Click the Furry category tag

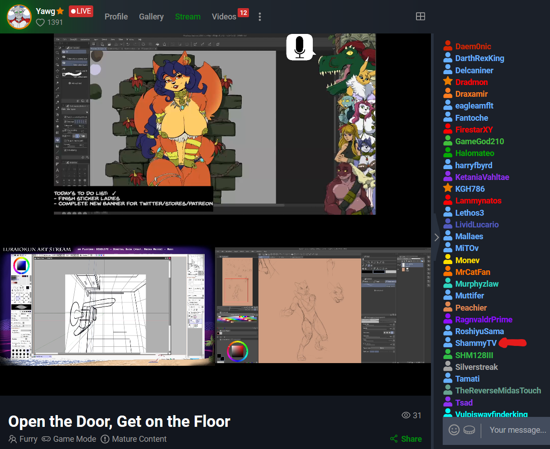click(23, 439)
